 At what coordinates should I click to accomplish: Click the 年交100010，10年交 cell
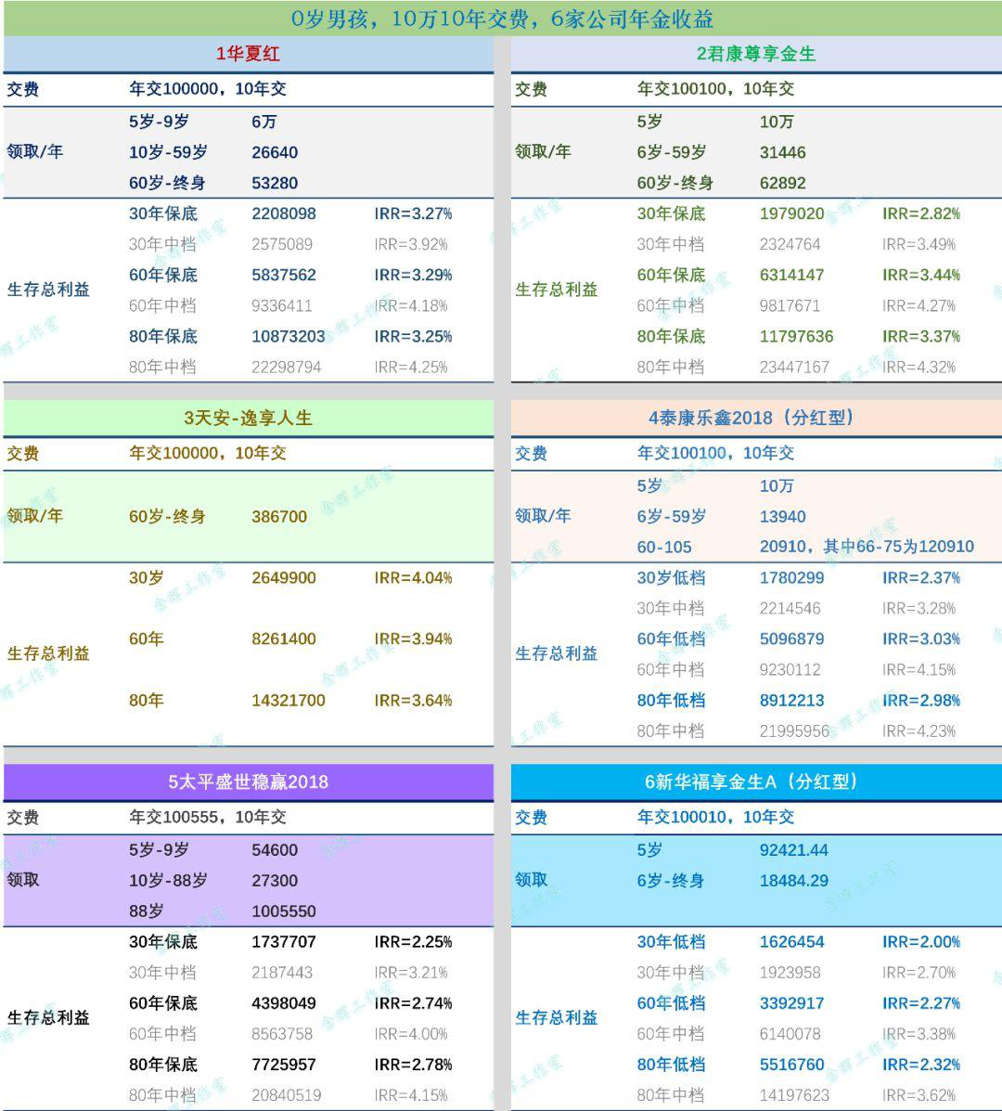coord(715,818)
